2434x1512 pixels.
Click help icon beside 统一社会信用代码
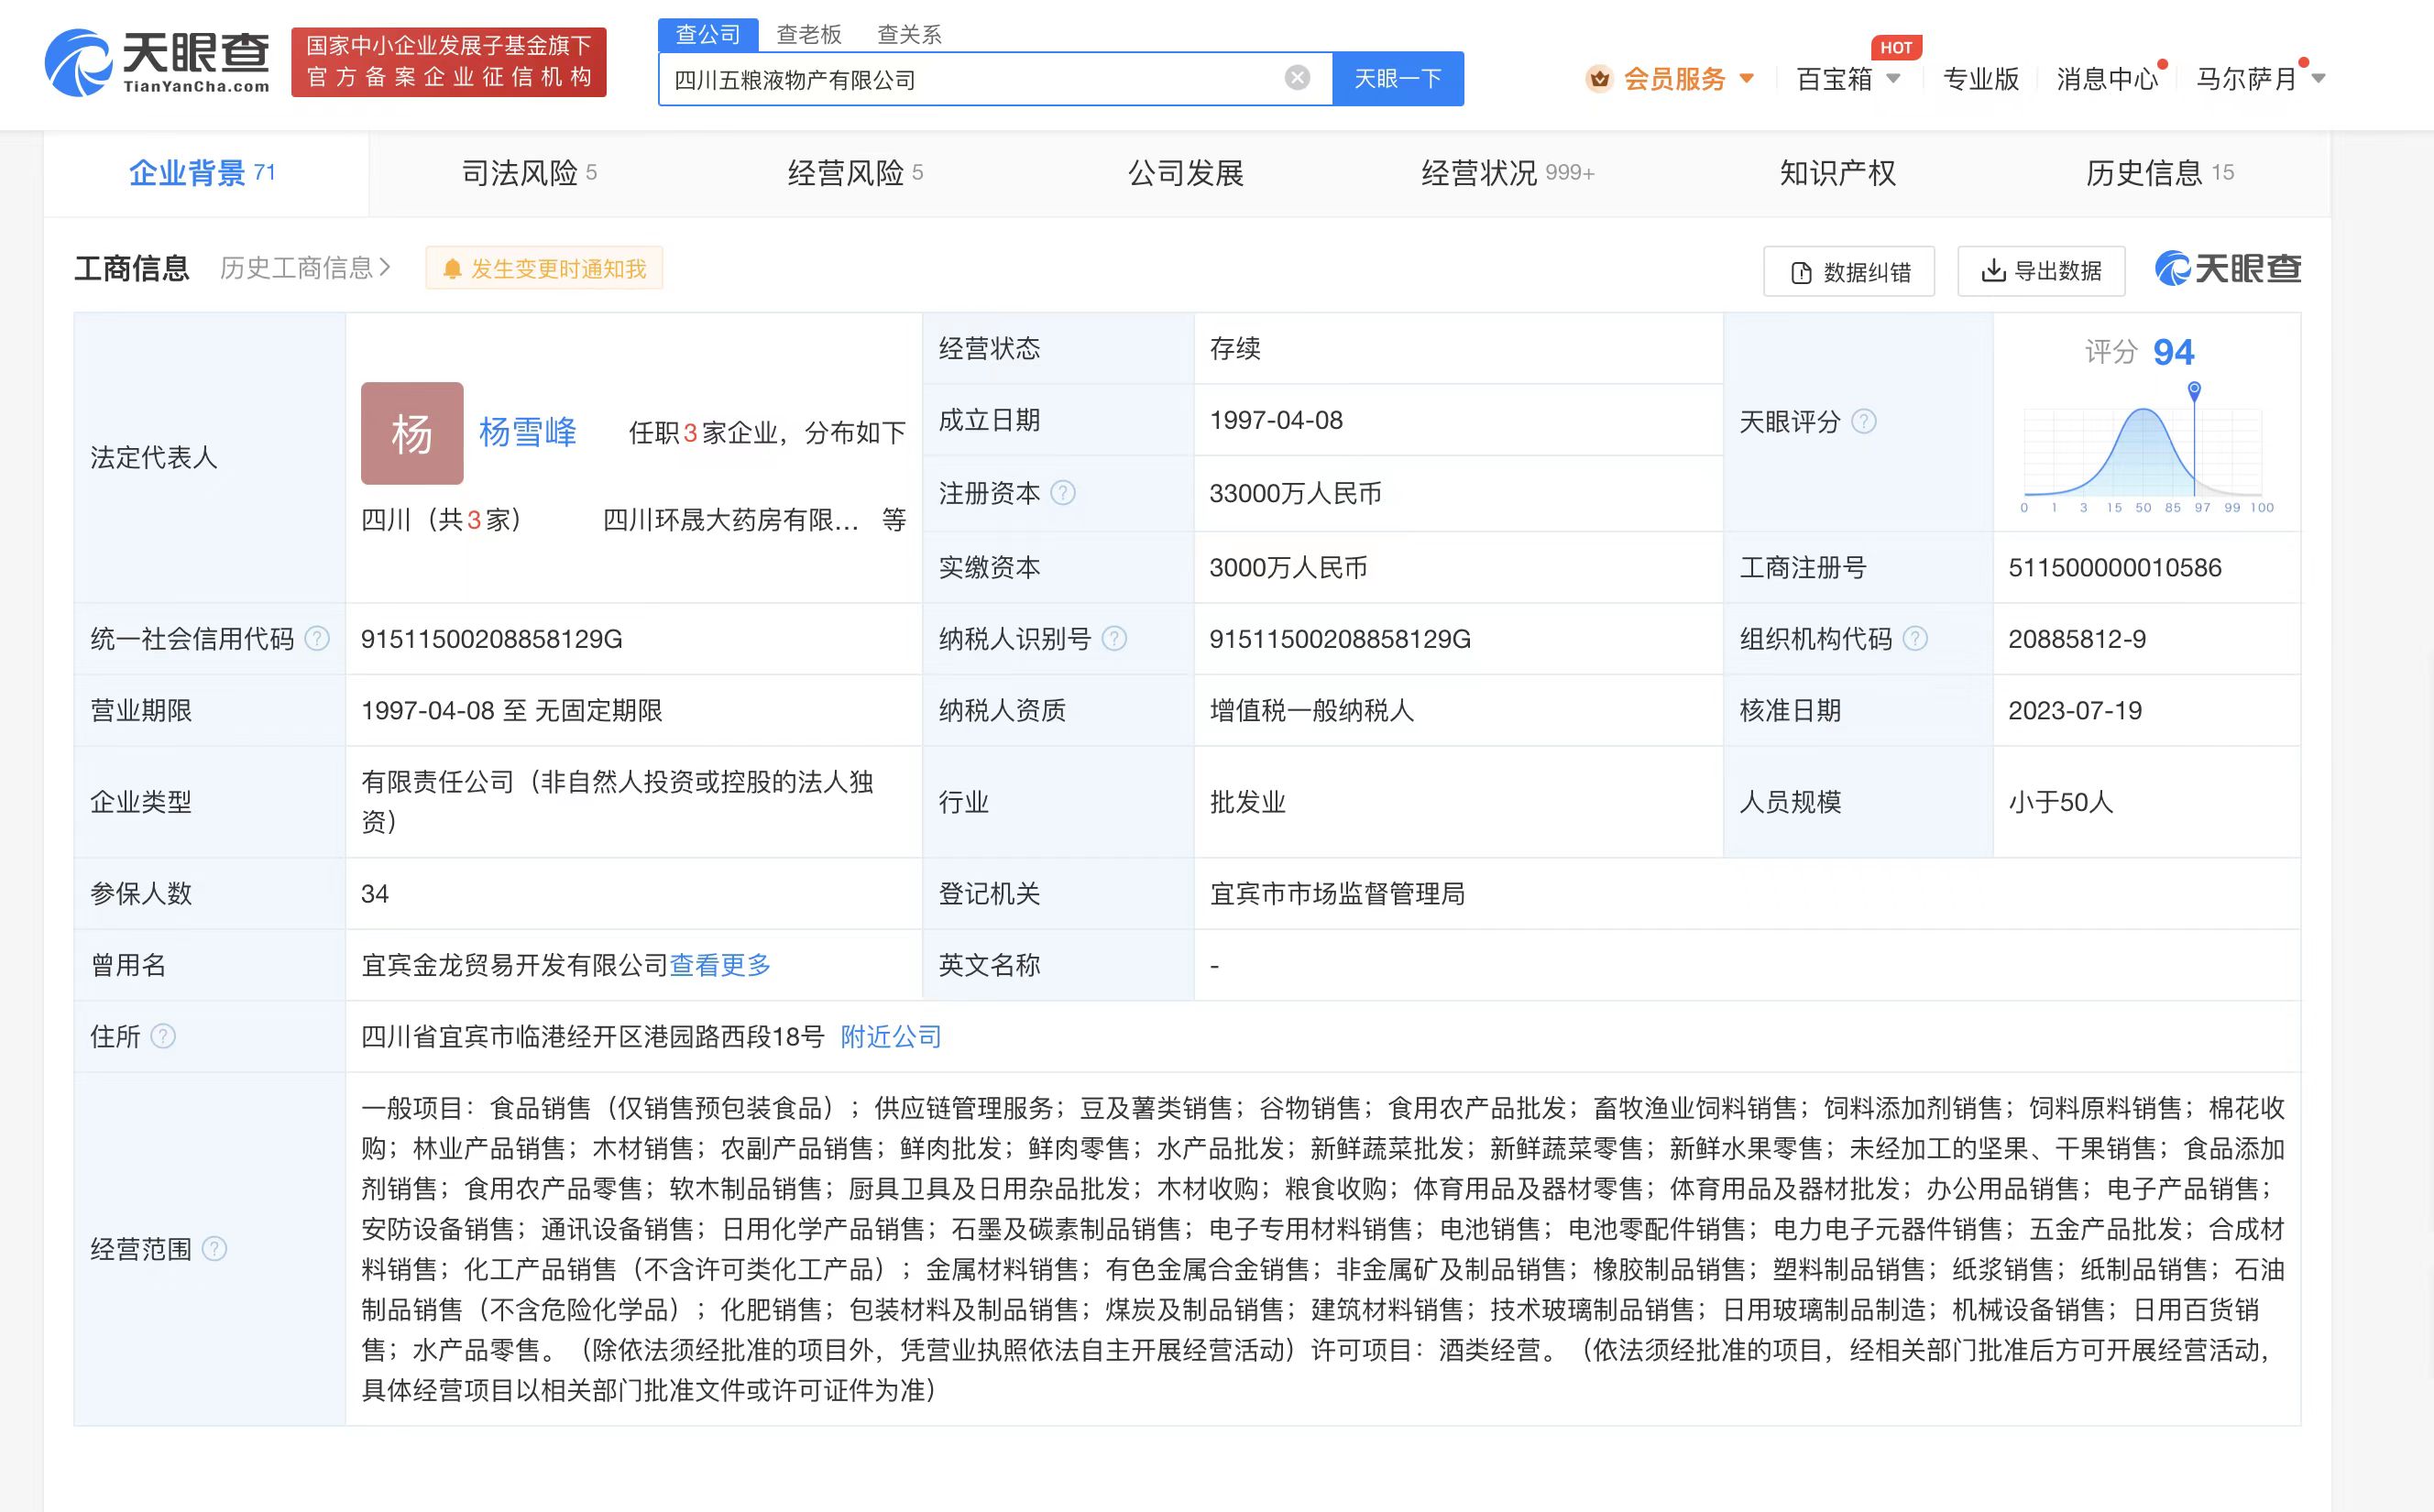(x=317, y=638)
